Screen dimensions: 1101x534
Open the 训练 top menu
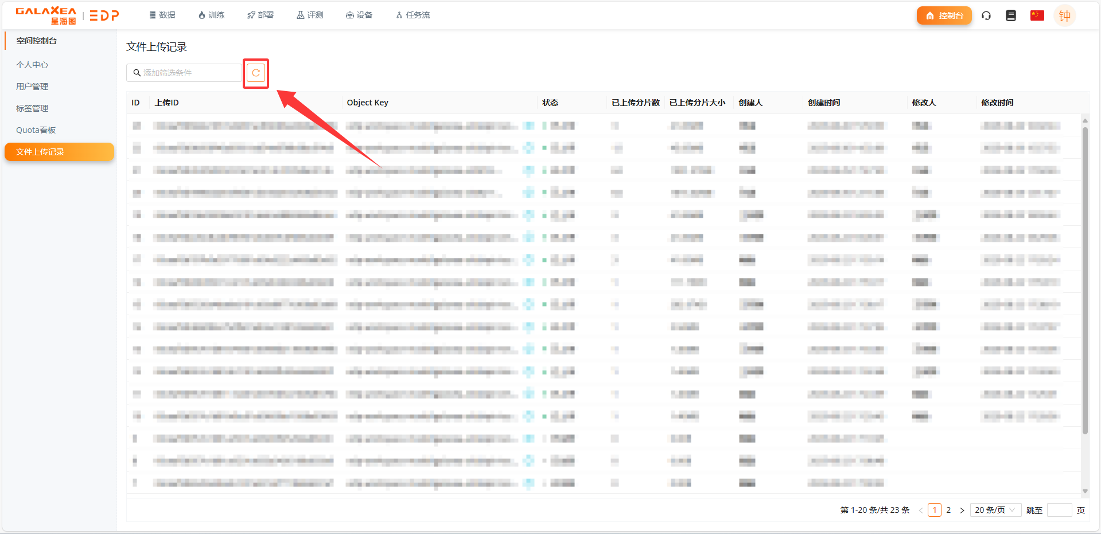(211, 15)
